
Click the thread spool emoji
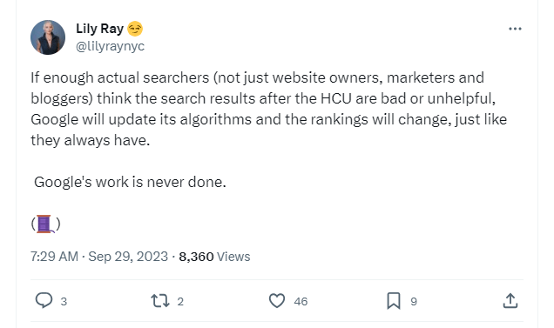(44, 224)
